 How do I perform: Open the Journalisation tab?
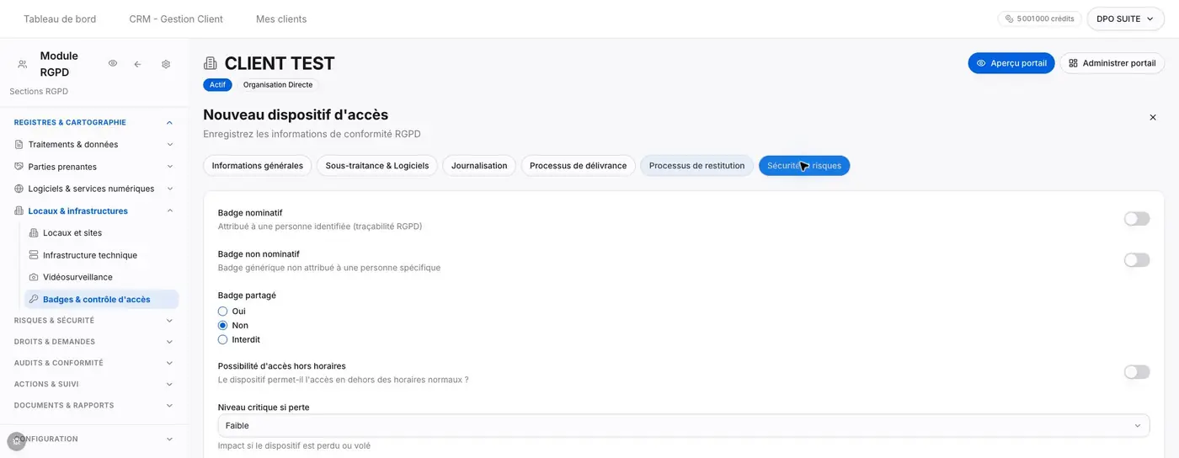coord(479,166)
